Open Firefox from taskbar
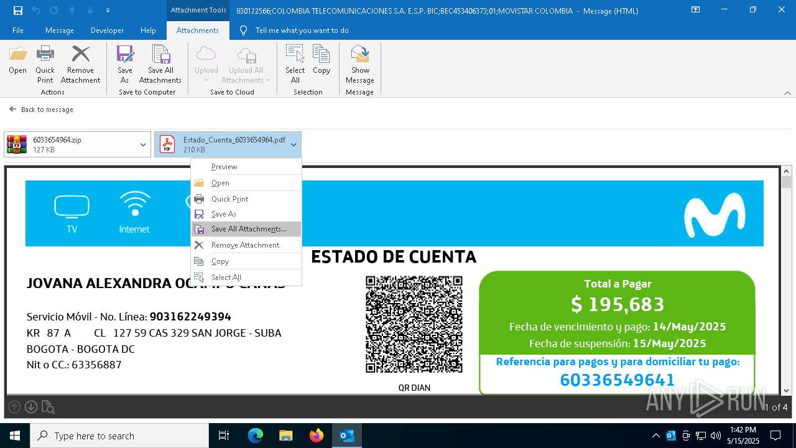Viewport: 796px width, 448px height. (316, 436)
